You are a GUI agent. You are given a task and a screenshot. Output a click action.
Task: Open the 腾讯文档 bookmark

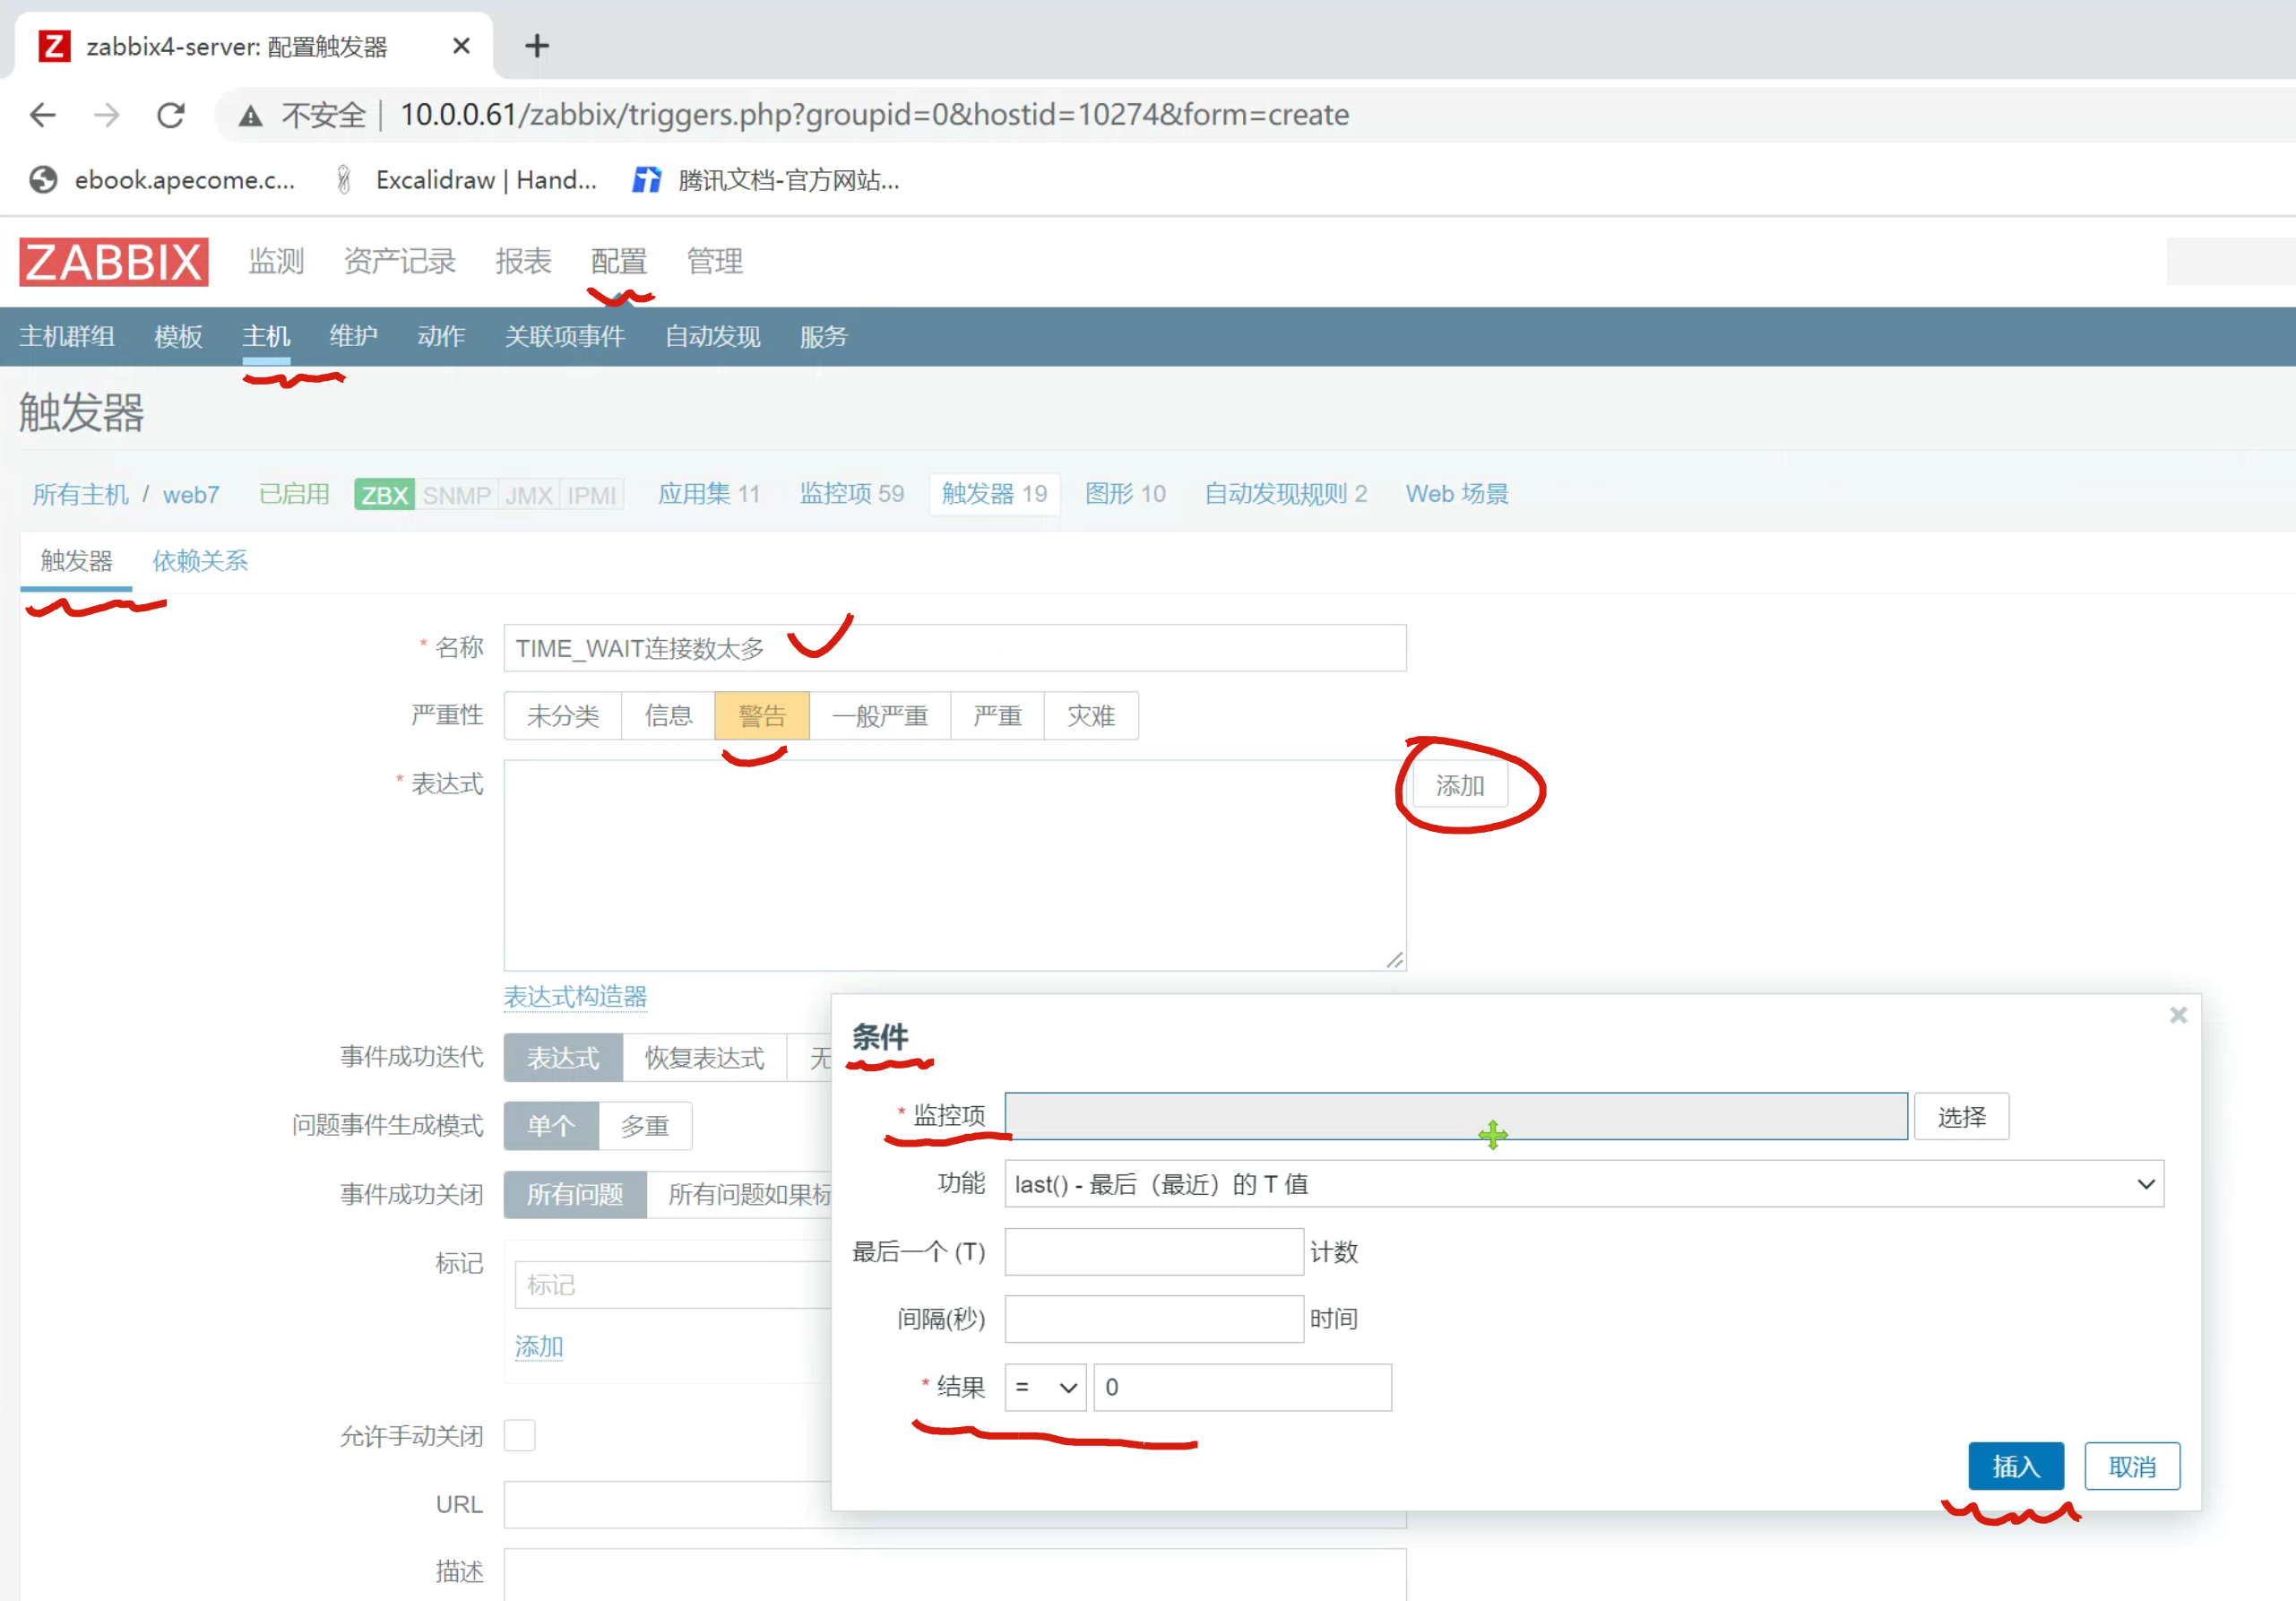point(767,180)
